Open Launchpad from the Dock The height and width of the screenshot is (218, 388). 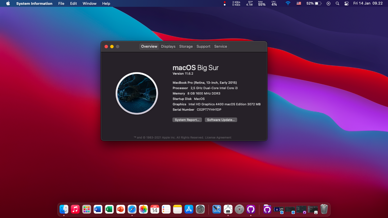tap(87, 209)
